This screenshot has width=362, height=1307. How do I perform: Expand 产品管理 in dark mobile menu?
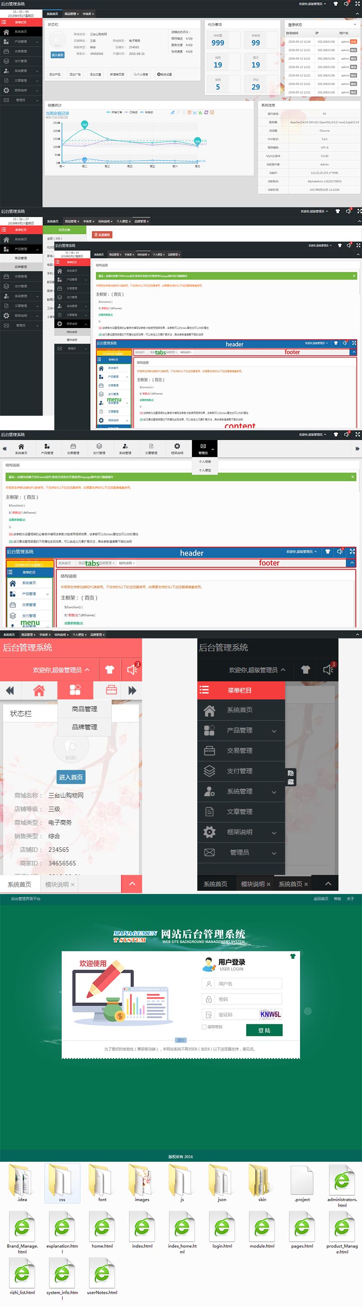(274, 731)
